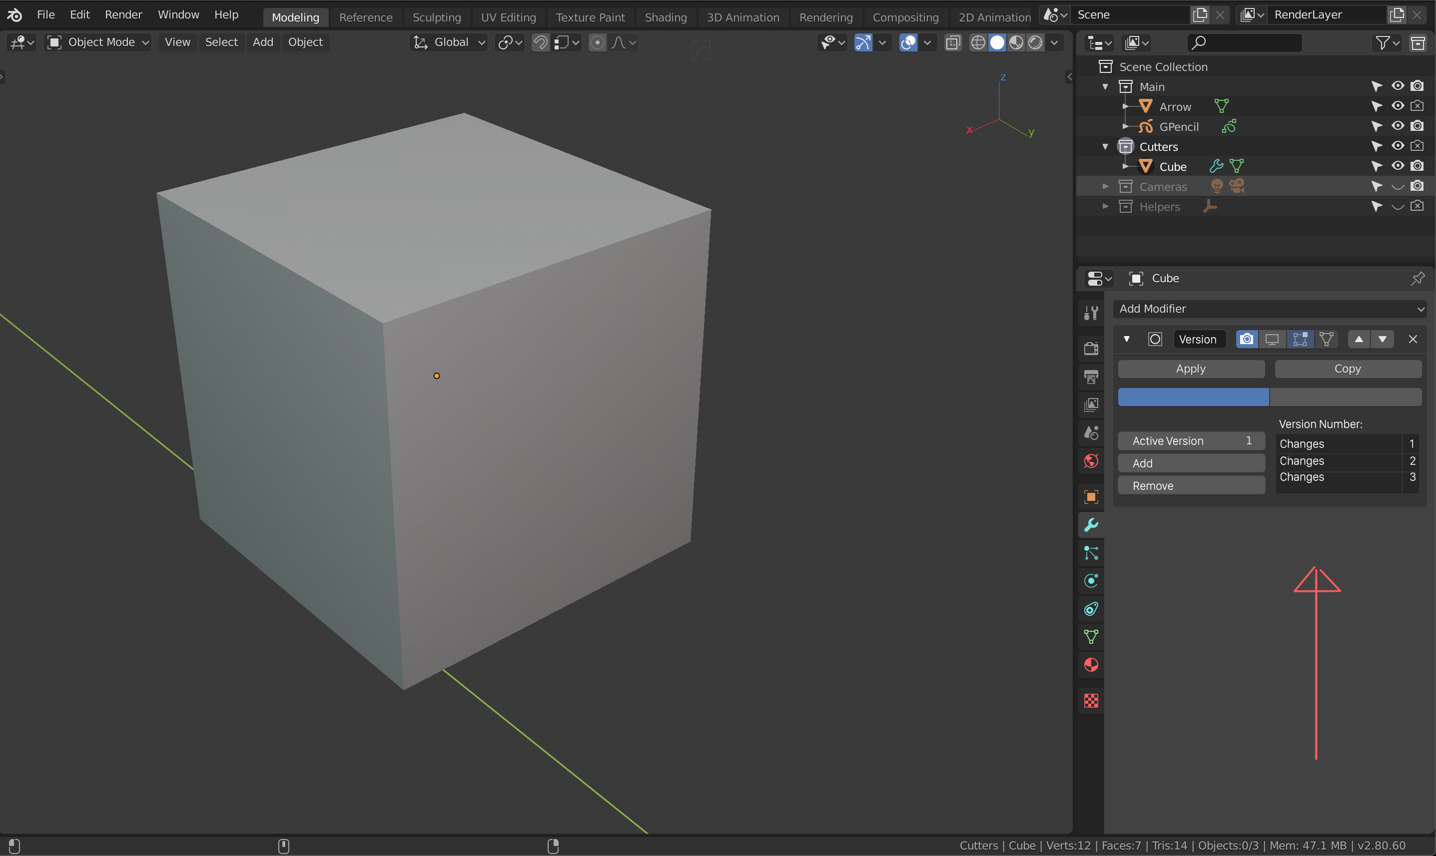Image resolution: width=1436 pixels, height=856 pixels.
Task: Switch to the Sculpting workspace tab
Action: pyautogui.click(x=437, y=17)
